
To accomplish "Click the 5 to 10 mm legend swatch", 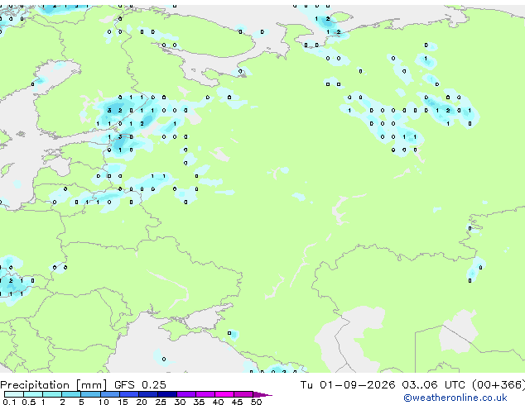I will click(x=90, y=394).
